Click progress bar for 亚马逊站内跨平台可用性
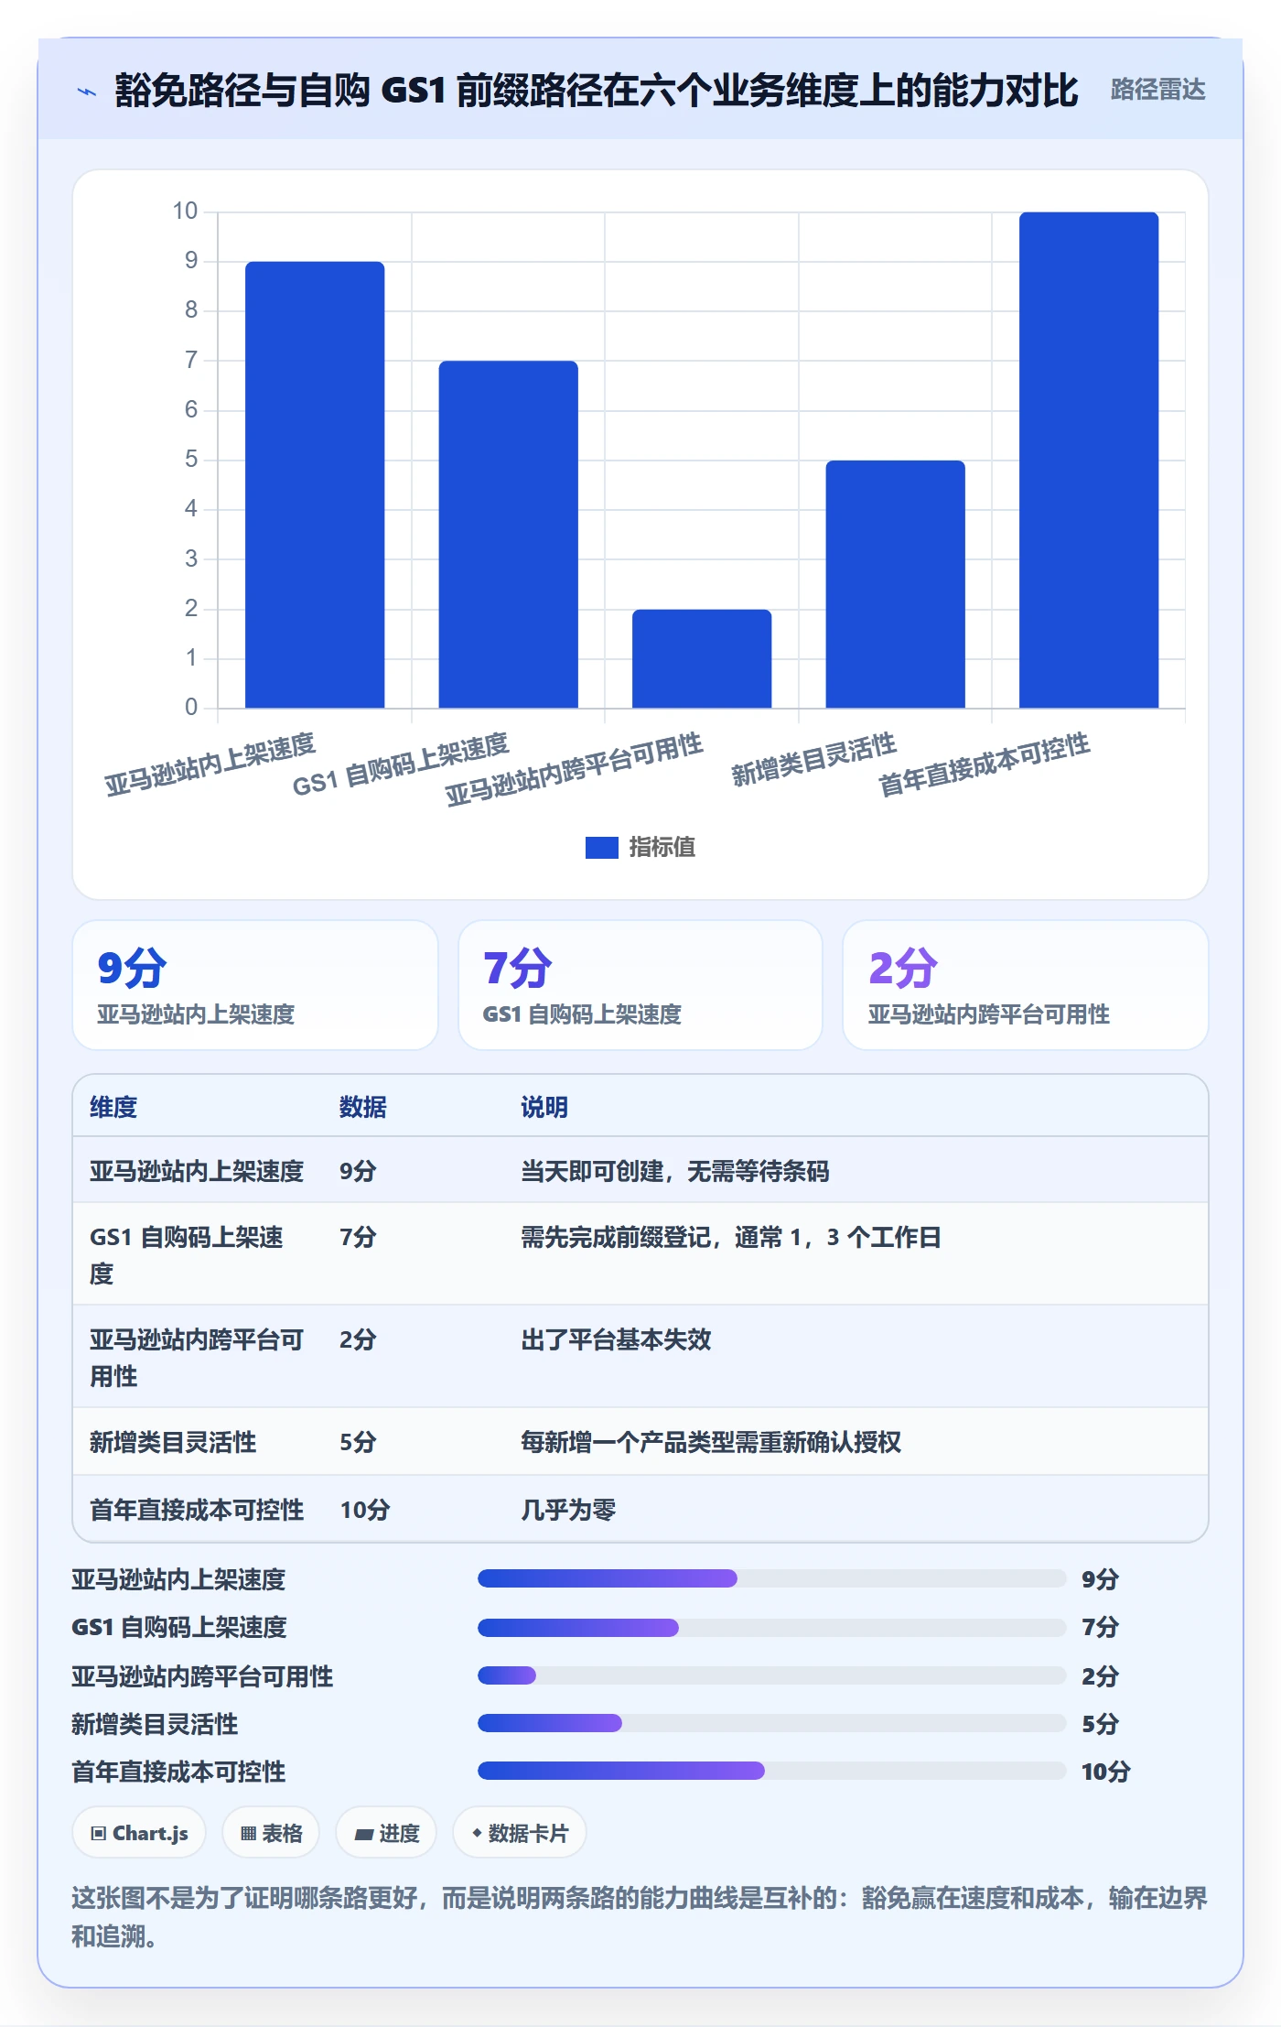 [771, 1675]
